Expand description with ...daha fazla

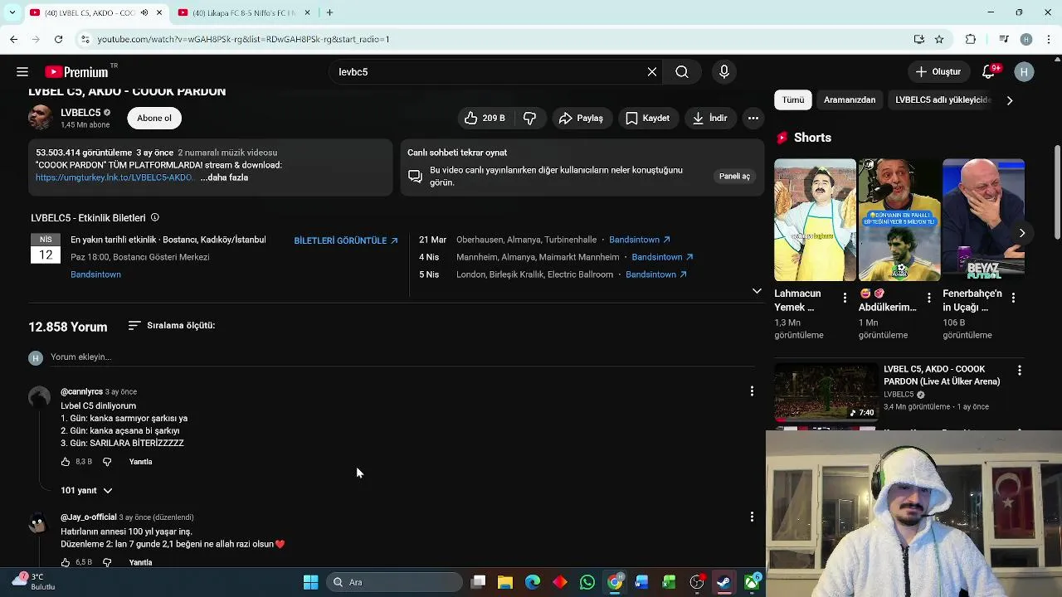[224, 177]
